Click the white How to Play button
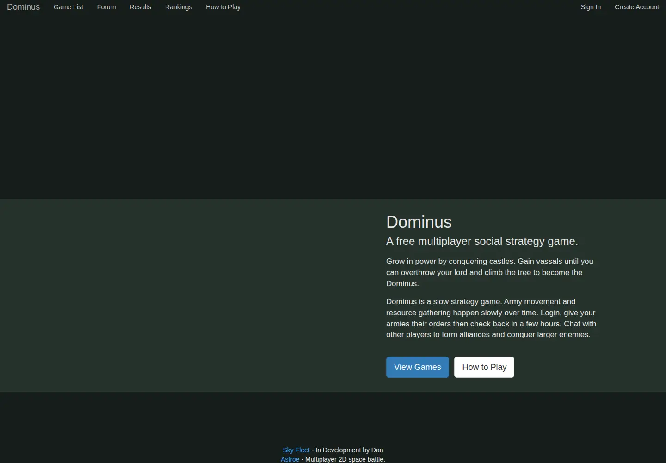 (484, 367)
